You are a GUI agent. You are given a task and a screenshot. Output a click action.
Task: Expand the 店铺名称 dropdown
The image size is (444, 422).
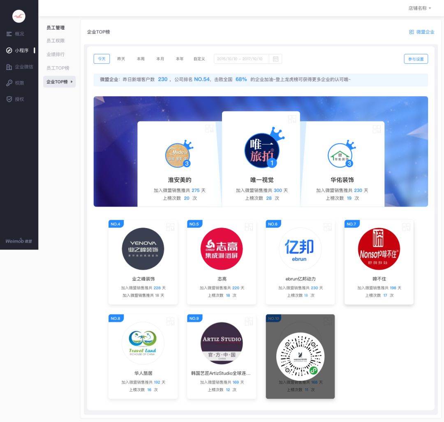click(x=420, y=8)
